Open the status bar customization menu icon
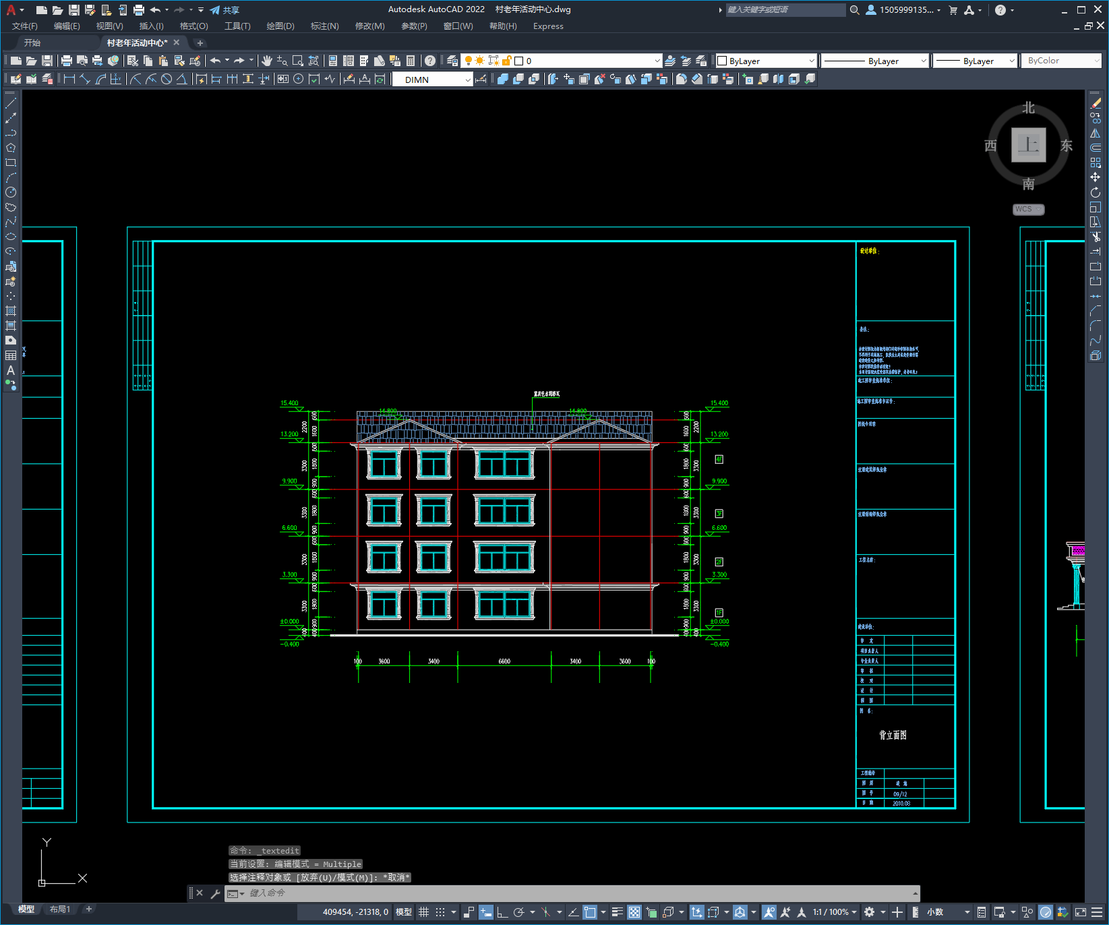 pos(1097,912)
